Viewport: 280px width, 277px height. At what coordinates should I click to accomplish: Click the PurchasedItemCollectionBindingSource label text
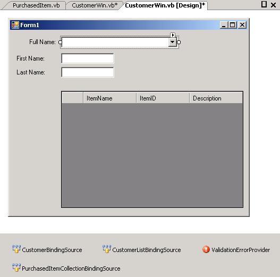point(71,268)
